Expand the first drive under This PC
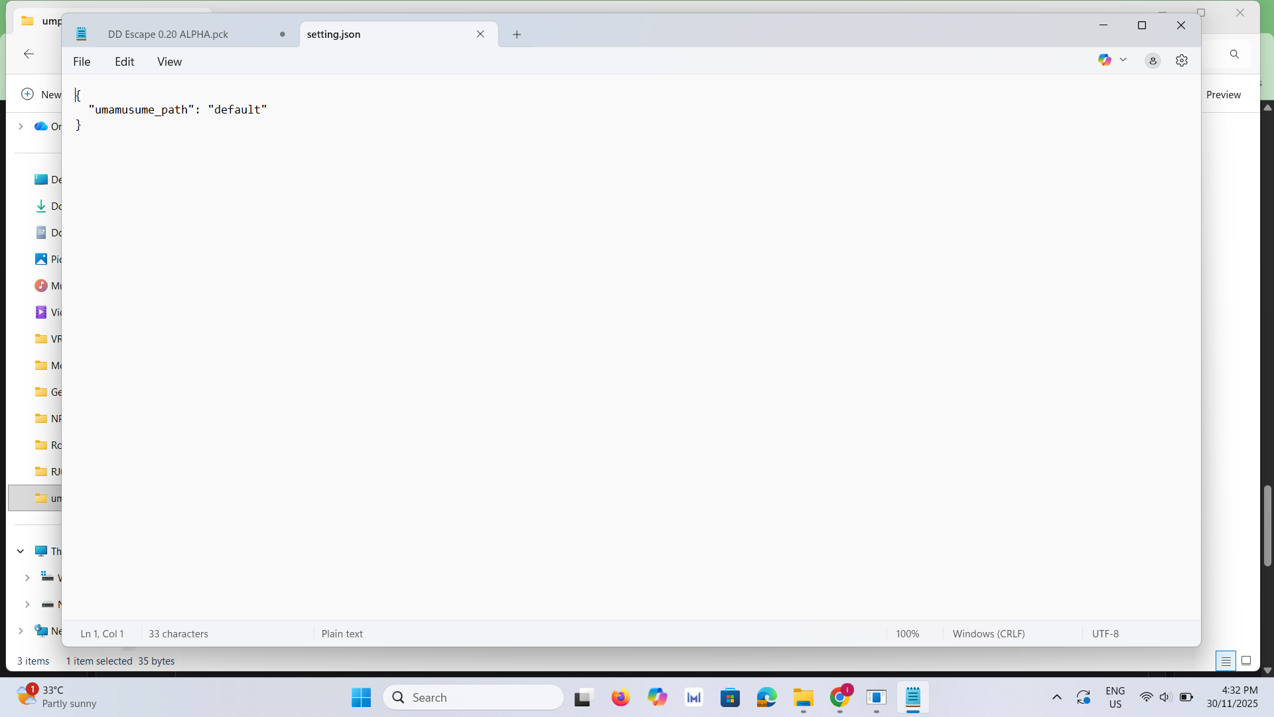Viewport: 1274px width, 717px height. coord(27,578)
